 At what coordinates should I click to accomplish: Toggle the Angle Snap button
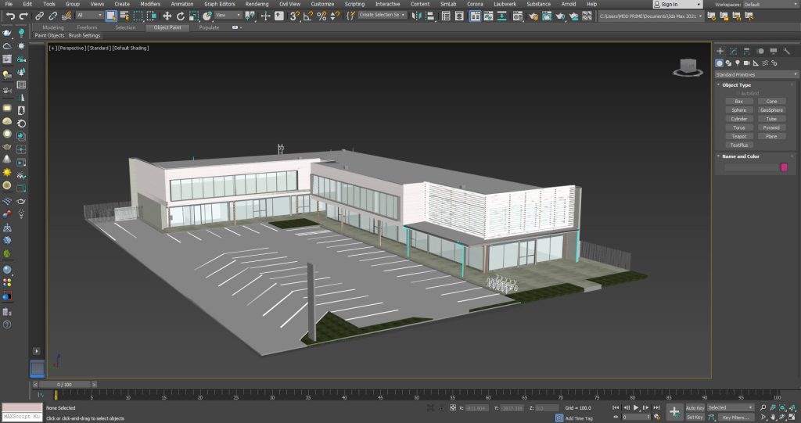(307, 16)
